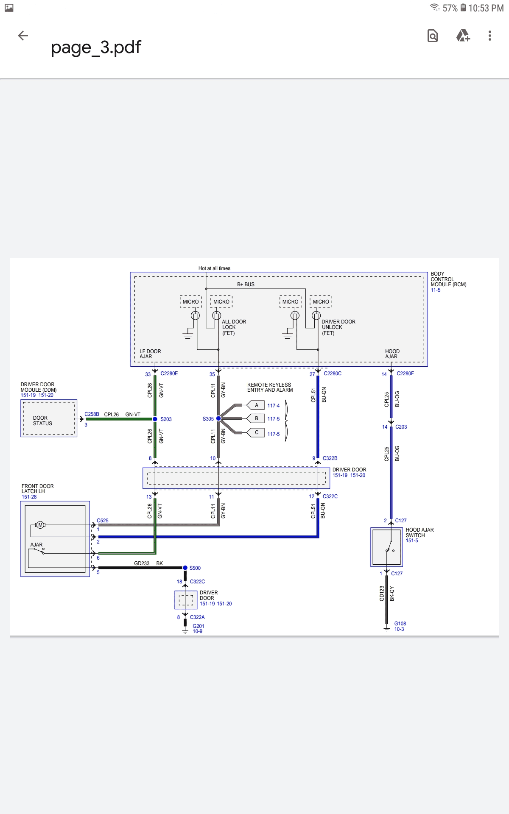
Task: Tap the C203 connector label
Action: tap(401, 427)
